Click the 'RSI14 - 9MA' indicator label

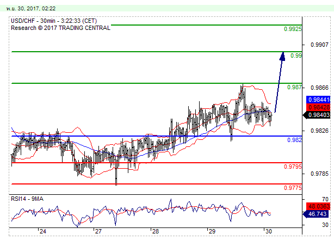tap(27, 199)
